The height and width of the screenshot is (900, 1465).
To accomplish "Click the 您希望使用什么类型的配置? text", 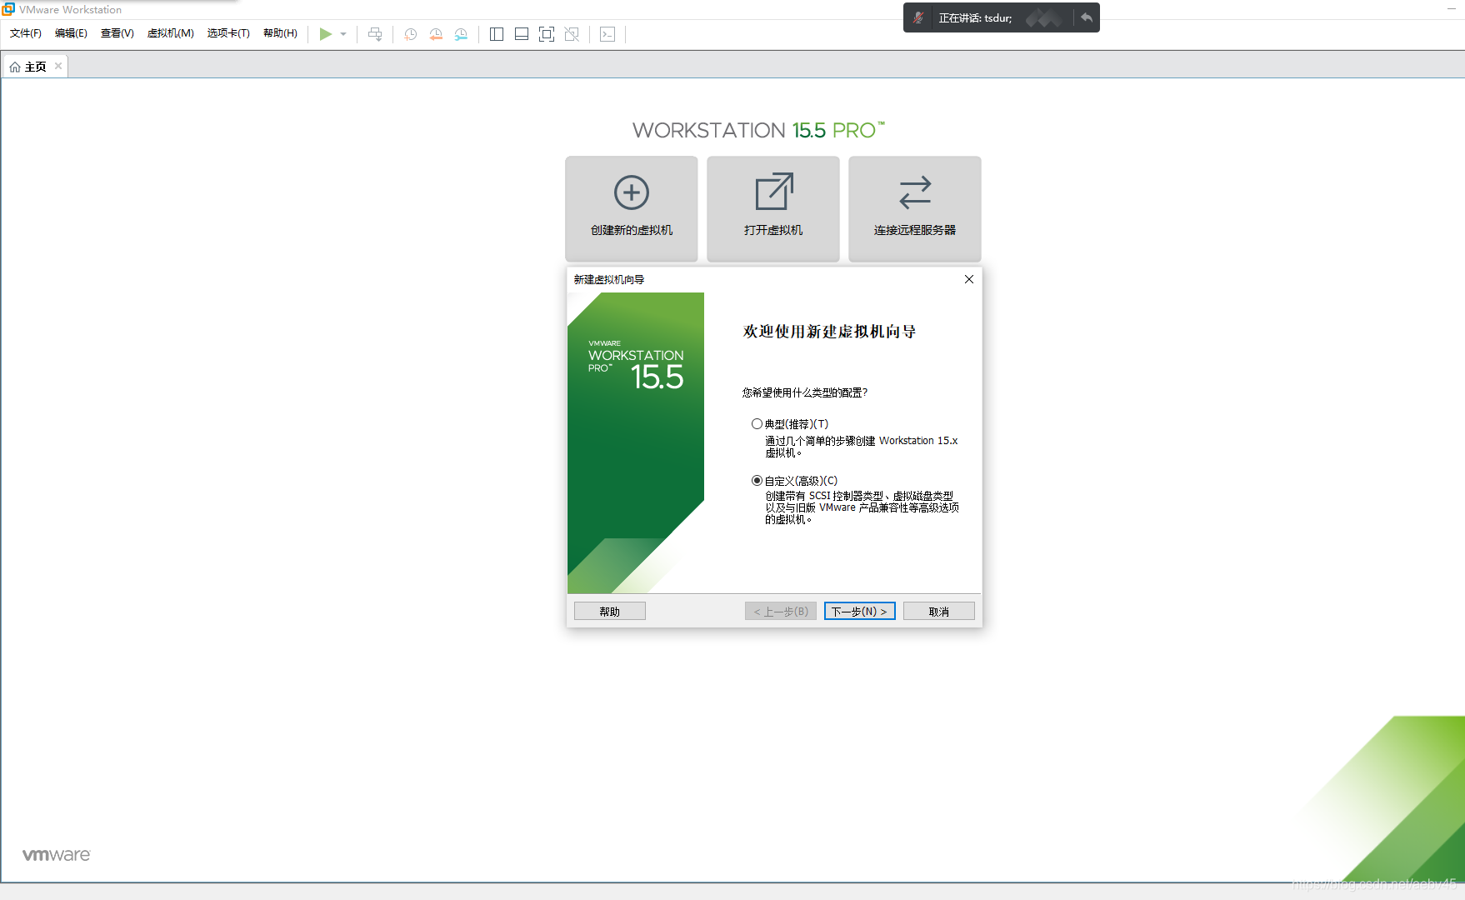I will (x=805, y=392).
